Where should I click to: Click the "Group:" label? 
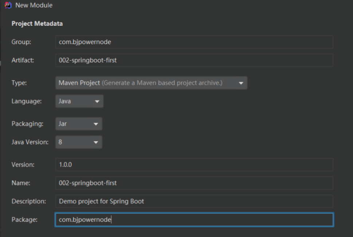point(21,42)
